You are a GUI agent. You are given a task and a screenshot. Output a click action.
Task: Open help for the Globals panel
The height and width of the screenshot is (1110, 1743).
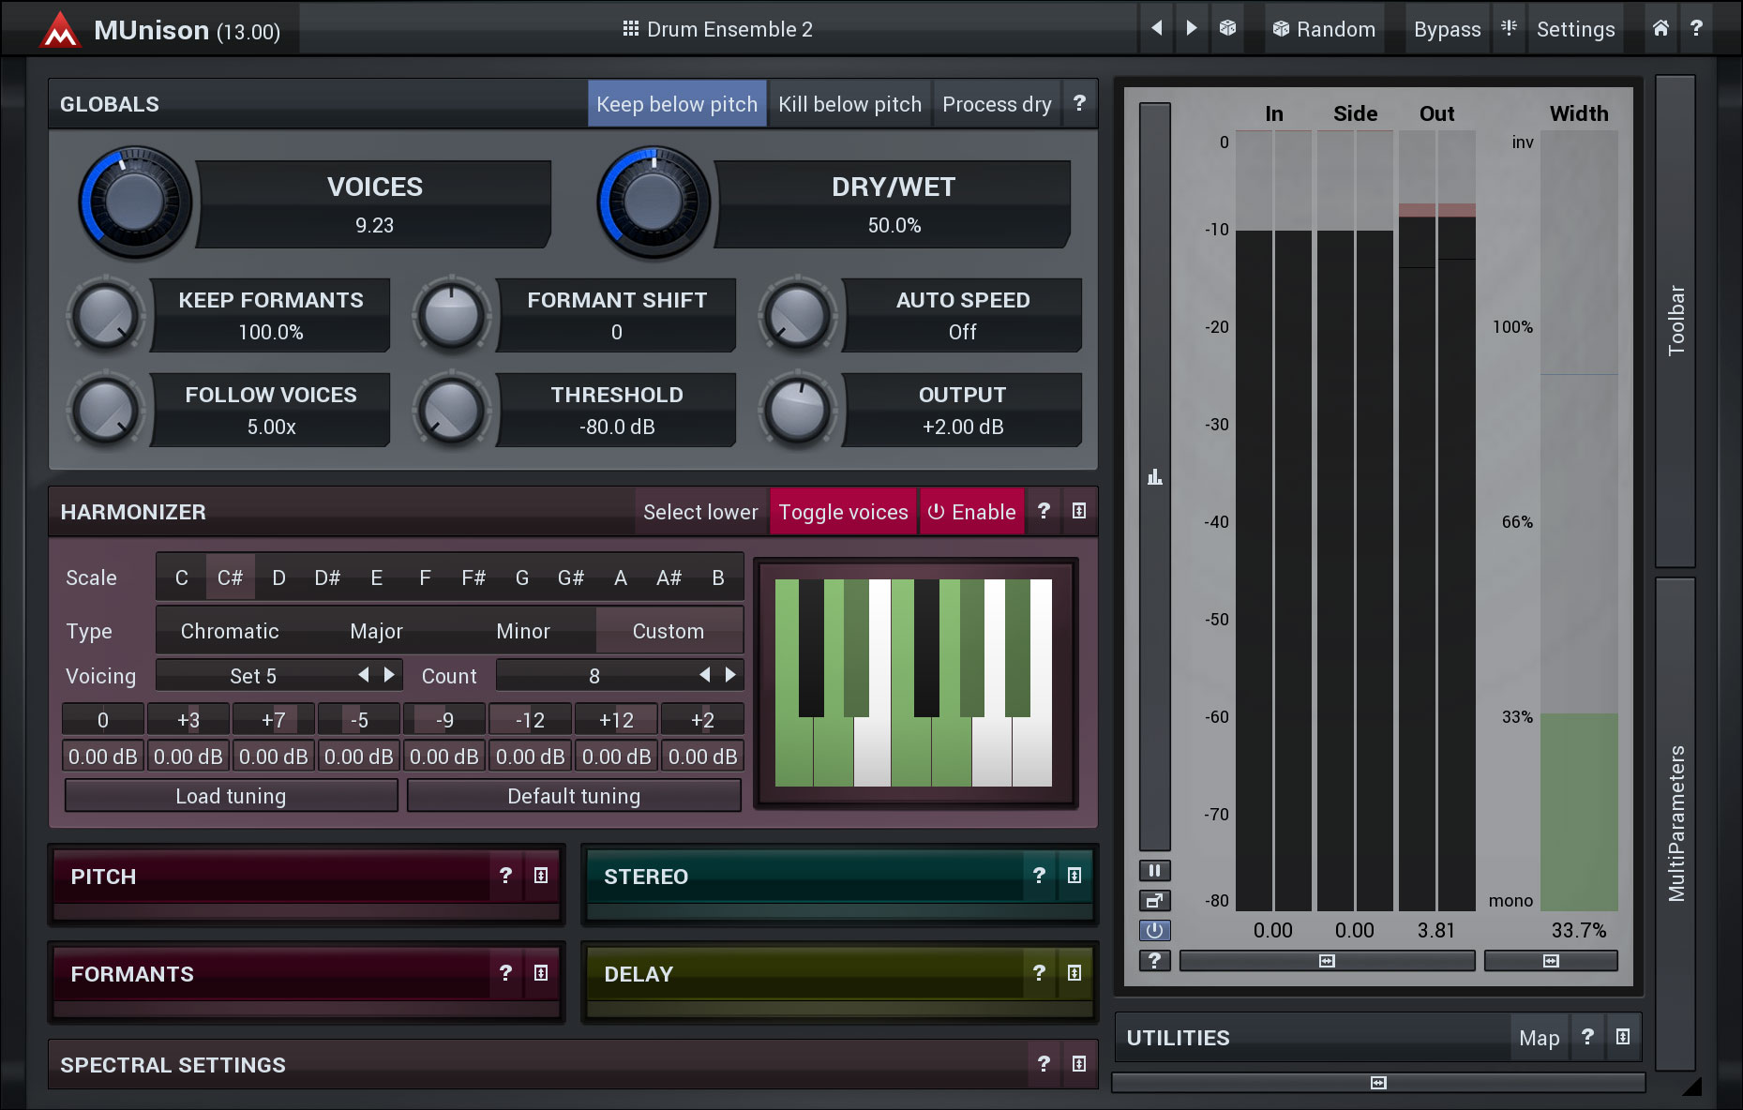coord(1079,103)
